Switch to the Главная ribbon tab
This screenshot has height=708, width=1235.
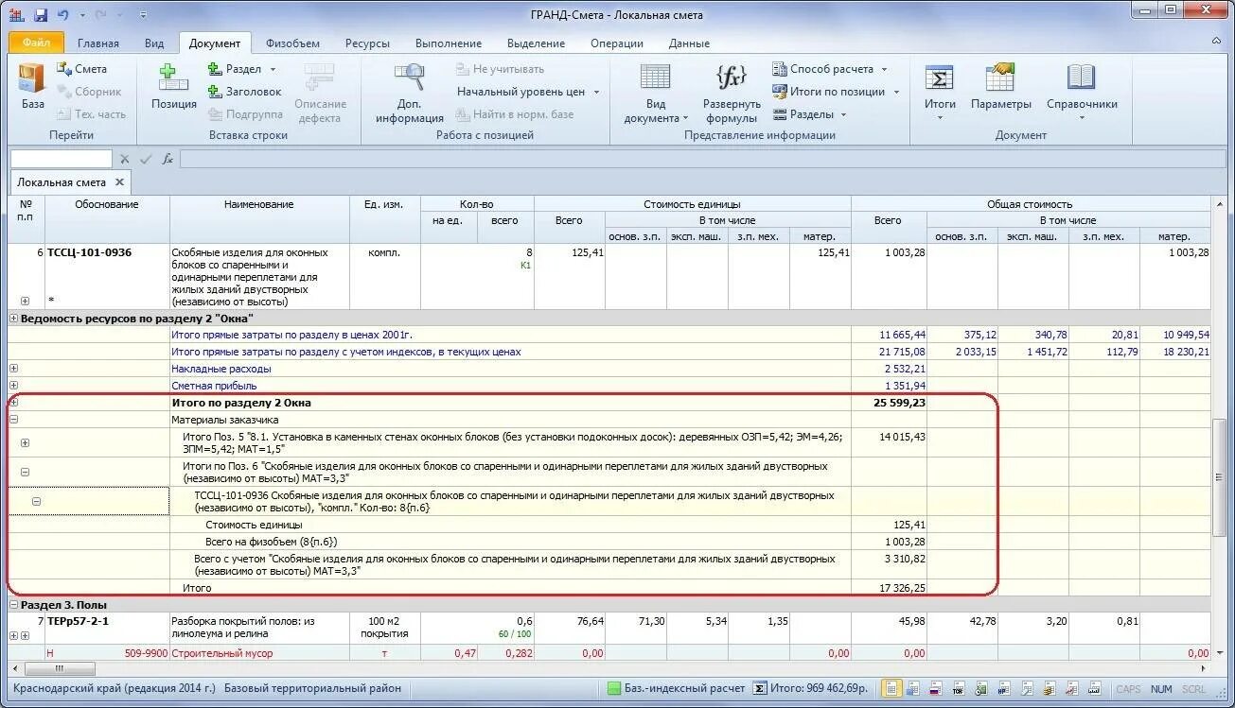pyautogui.click(x=98, y=43)
